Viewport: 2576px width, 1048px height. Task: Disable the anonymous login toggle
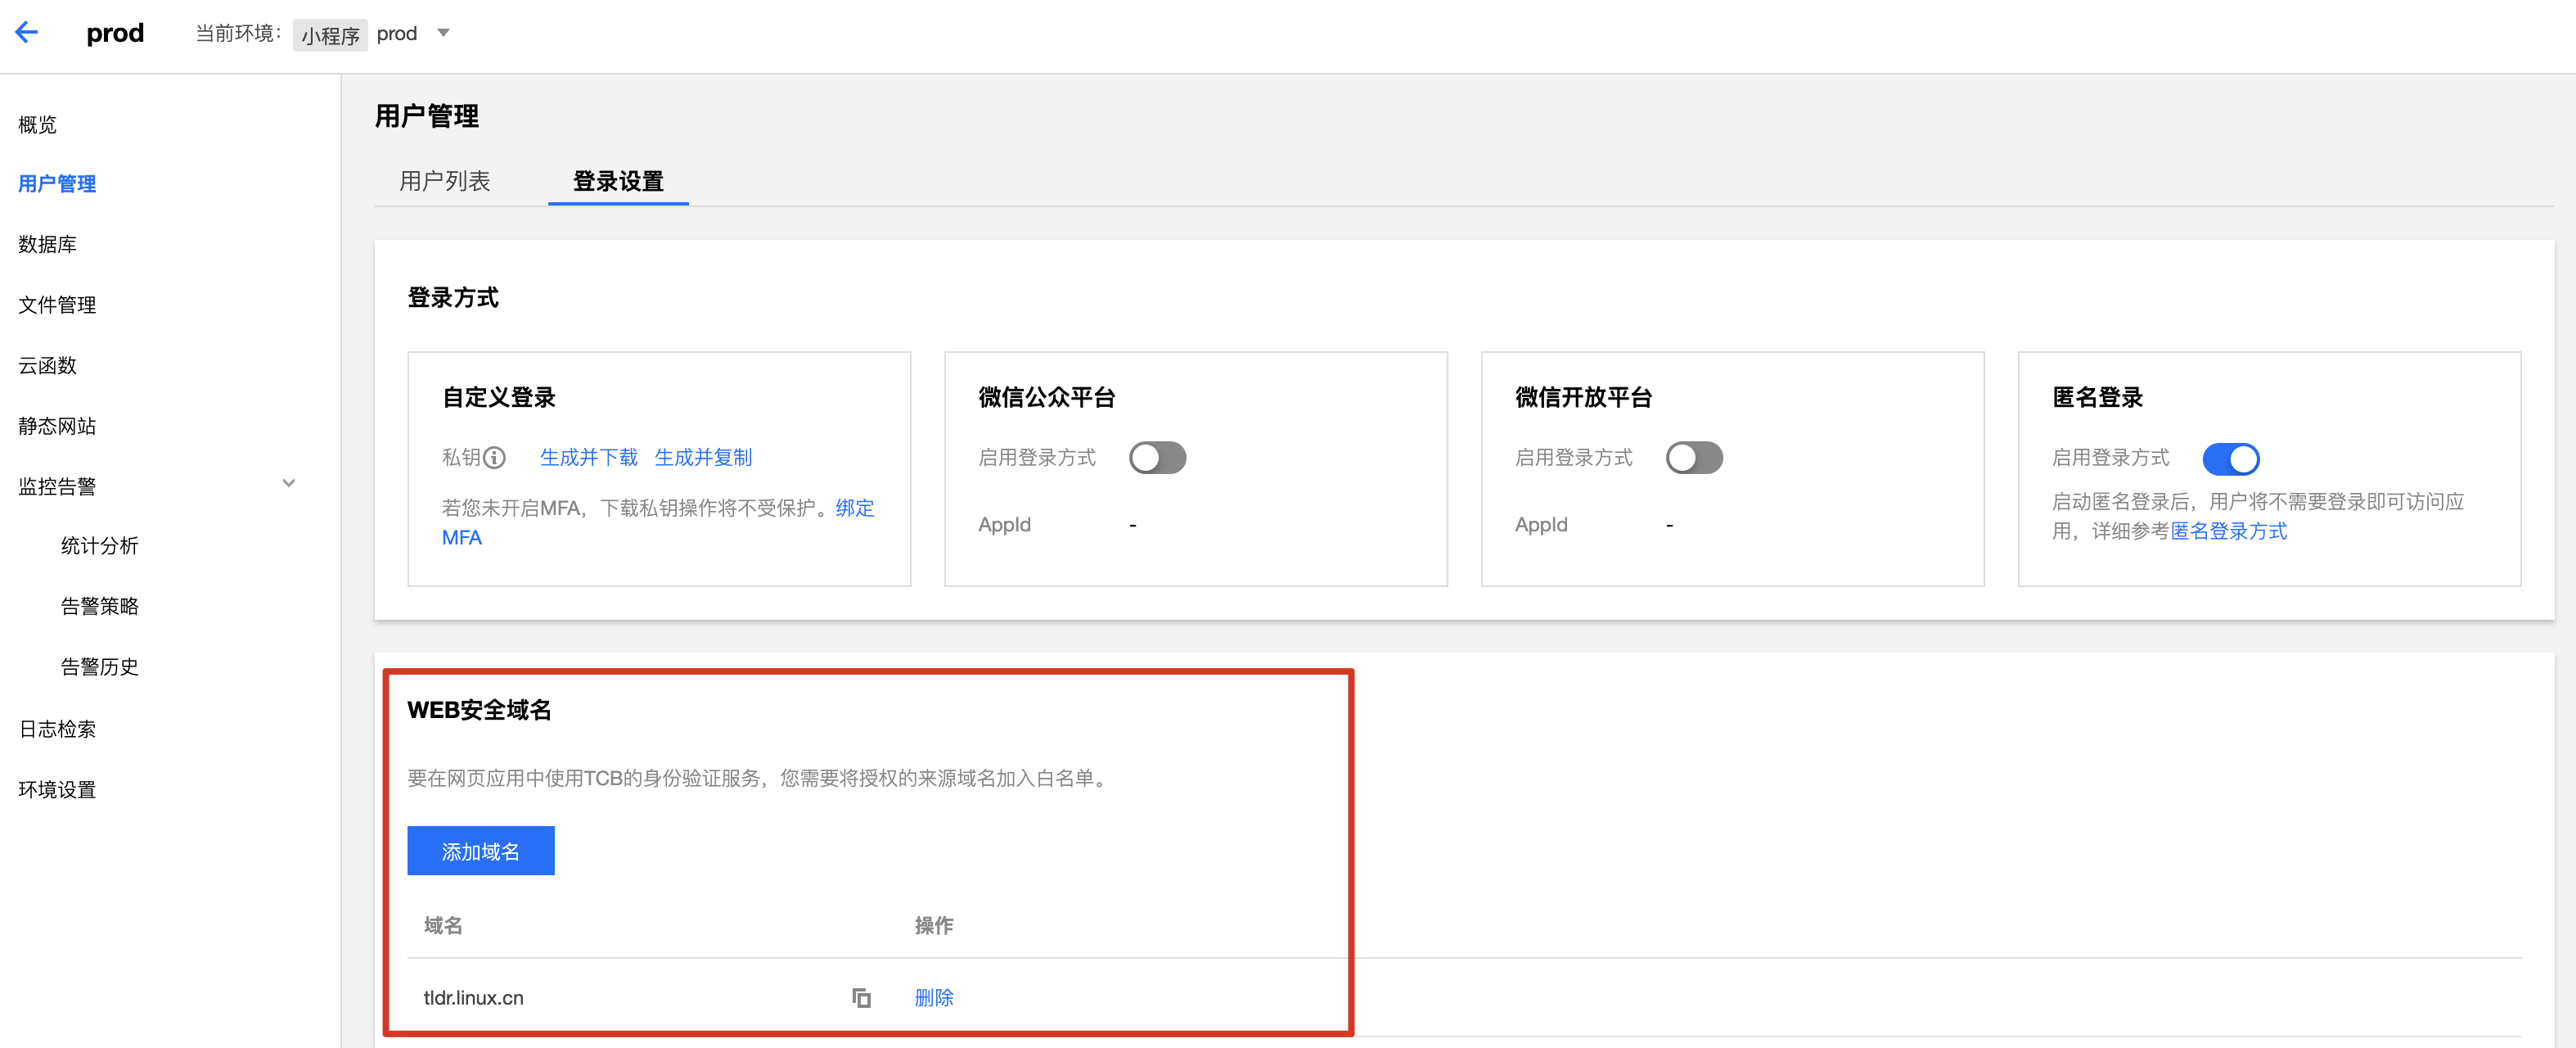coord(2230,458)
